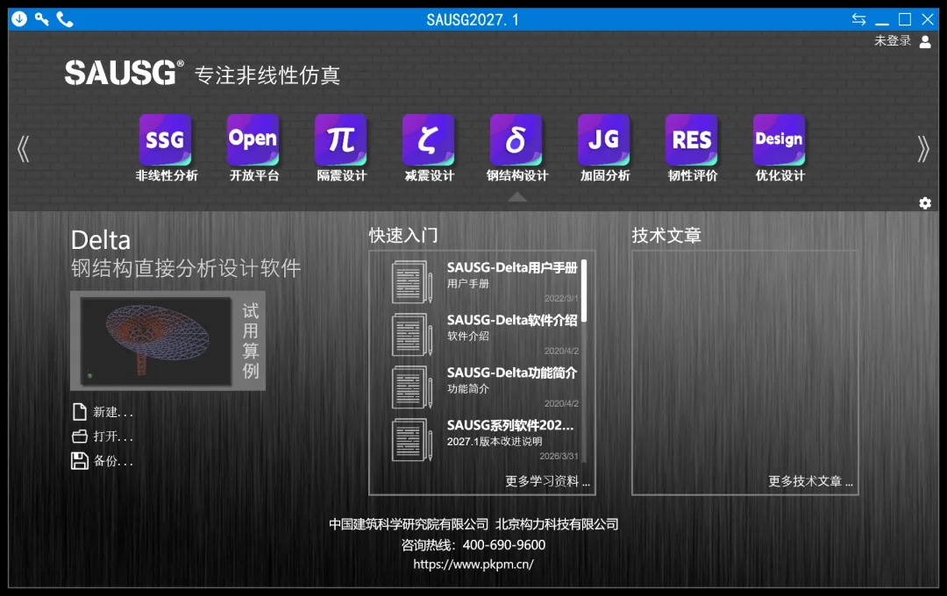Open the SAUSG-Delta用户手册 title
947x596 pixels.
pos(511,267)
